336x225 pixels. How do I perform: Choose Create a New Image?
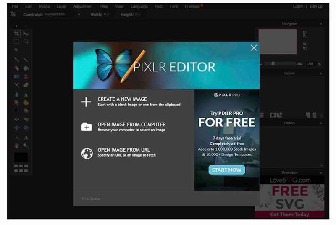pyautogui.click(x=131, y=102)
